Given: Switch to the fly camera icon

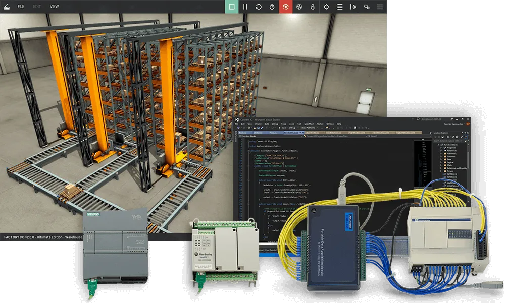Looking at the screenshot, I should pos(299,7).
